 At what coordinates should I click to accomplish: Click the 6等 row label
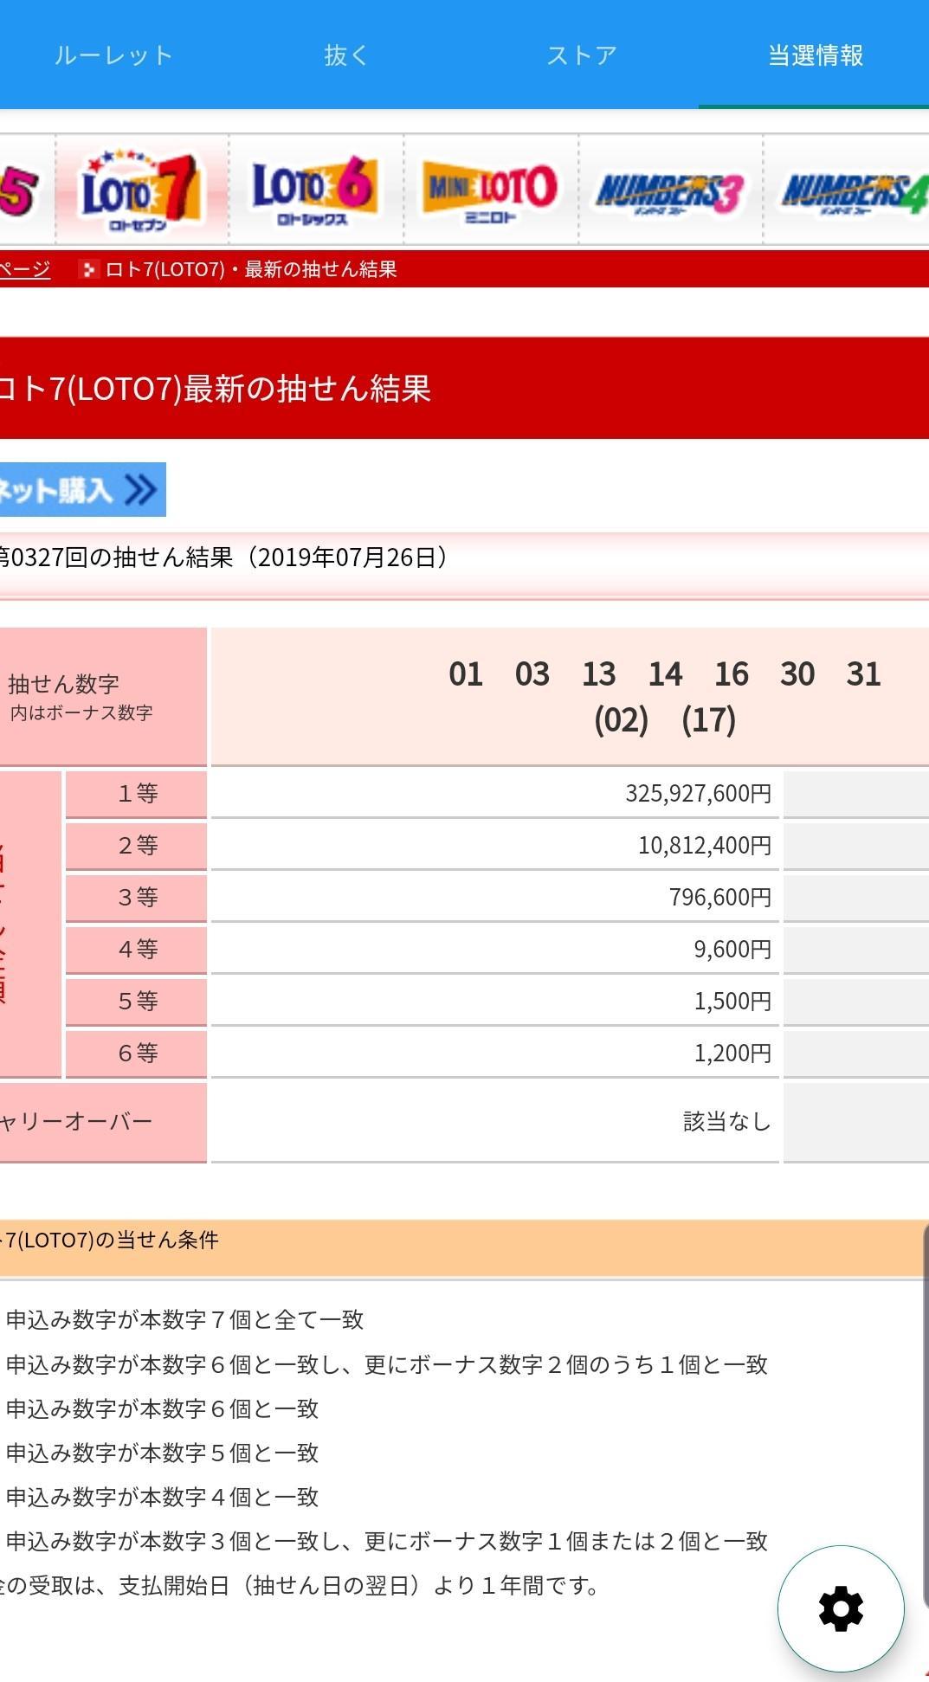(x=137, y=1054)
